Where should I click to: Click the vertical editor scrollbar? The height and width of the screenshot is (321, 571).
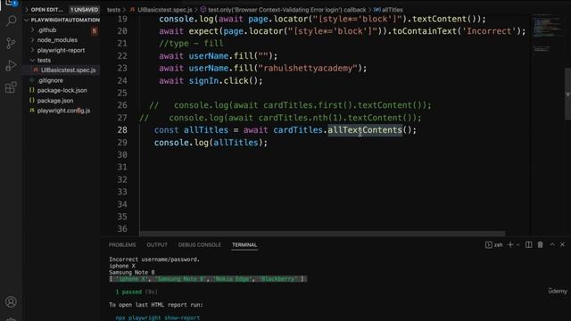(567, 94)
